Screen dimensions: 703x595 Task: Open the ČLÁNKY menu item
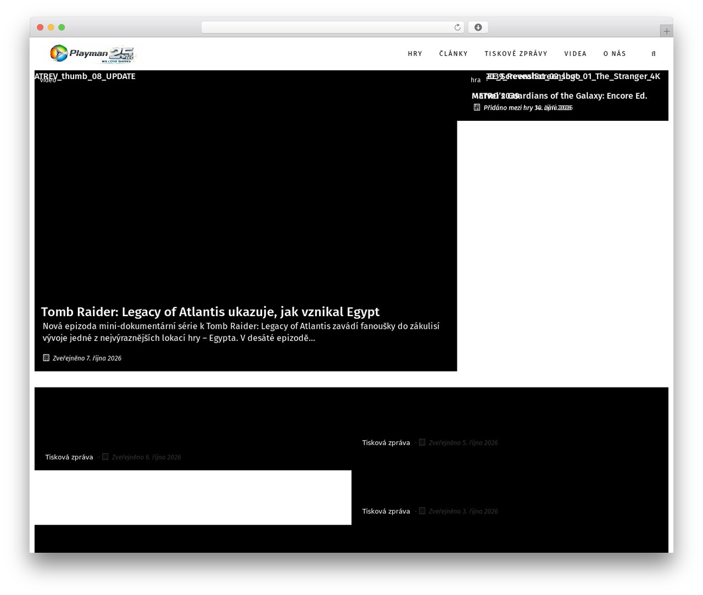(x=454, y=54)
